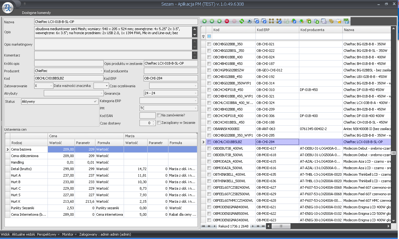Check the row checkbox for OBCHLCX01BBSLBZ

[x=209, y=142]
